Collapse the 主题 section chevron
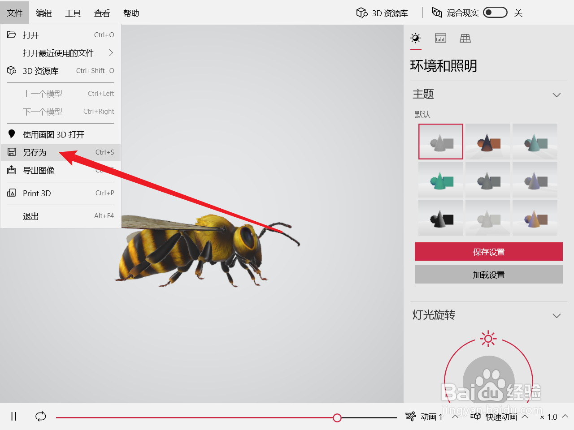574x430 pixels. point(557,95)
